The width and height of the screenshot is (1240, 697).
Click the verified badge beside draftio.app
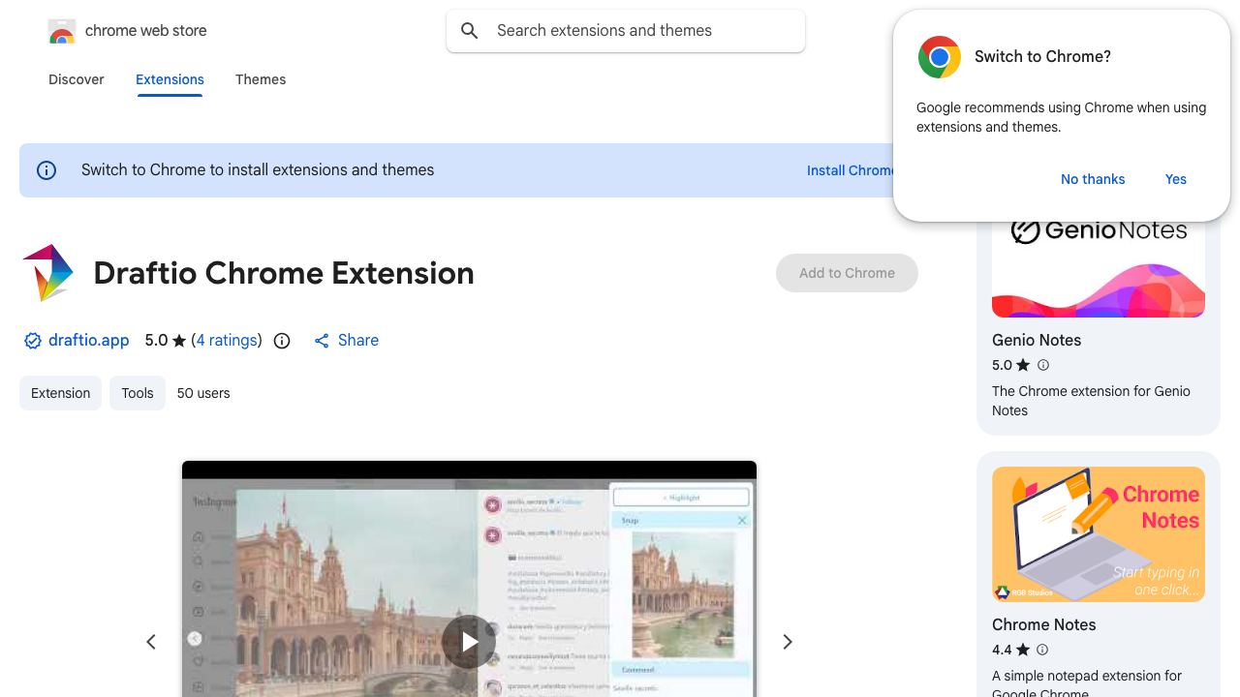pos(33,341)
